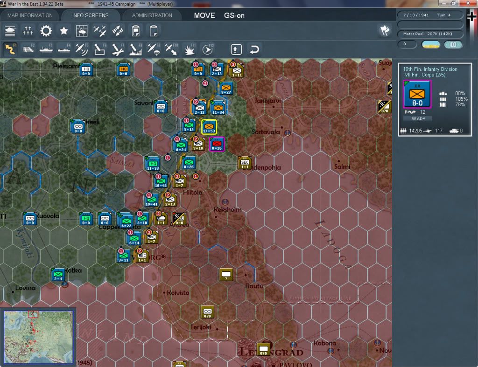Select the F7 bomb airfield mode
Screen dimensions: 478x367
pos(118,49)
